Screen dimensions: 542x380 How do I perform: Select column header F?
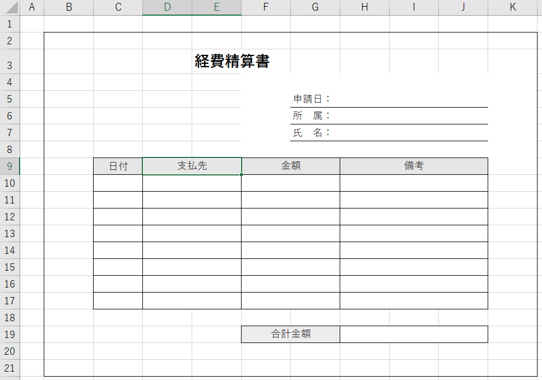265,7
